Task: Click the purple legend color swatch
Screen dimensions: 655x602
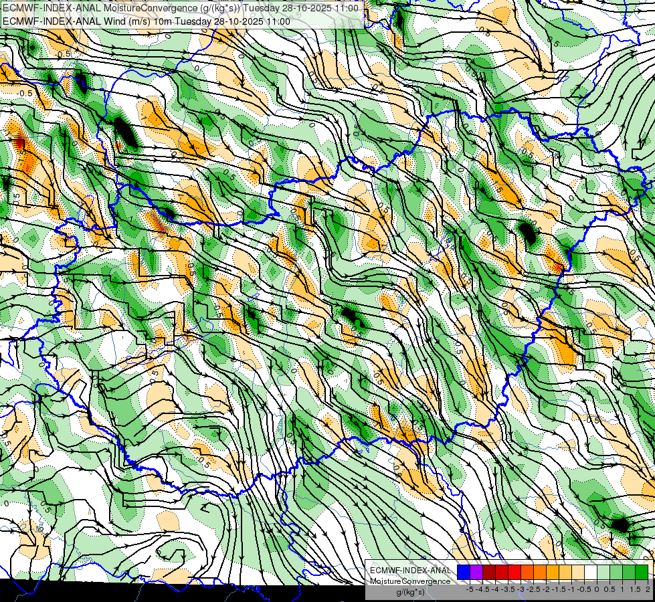Action: coord(476,572)
